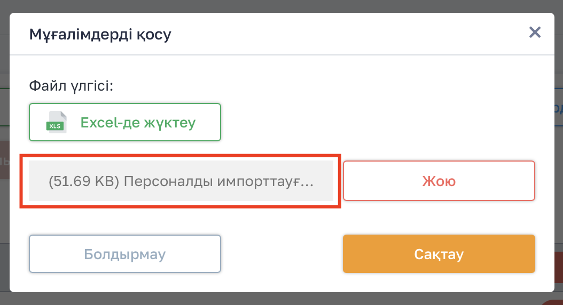
Task: Click the Файл үлгісі: label
Action: coord(71,85)
